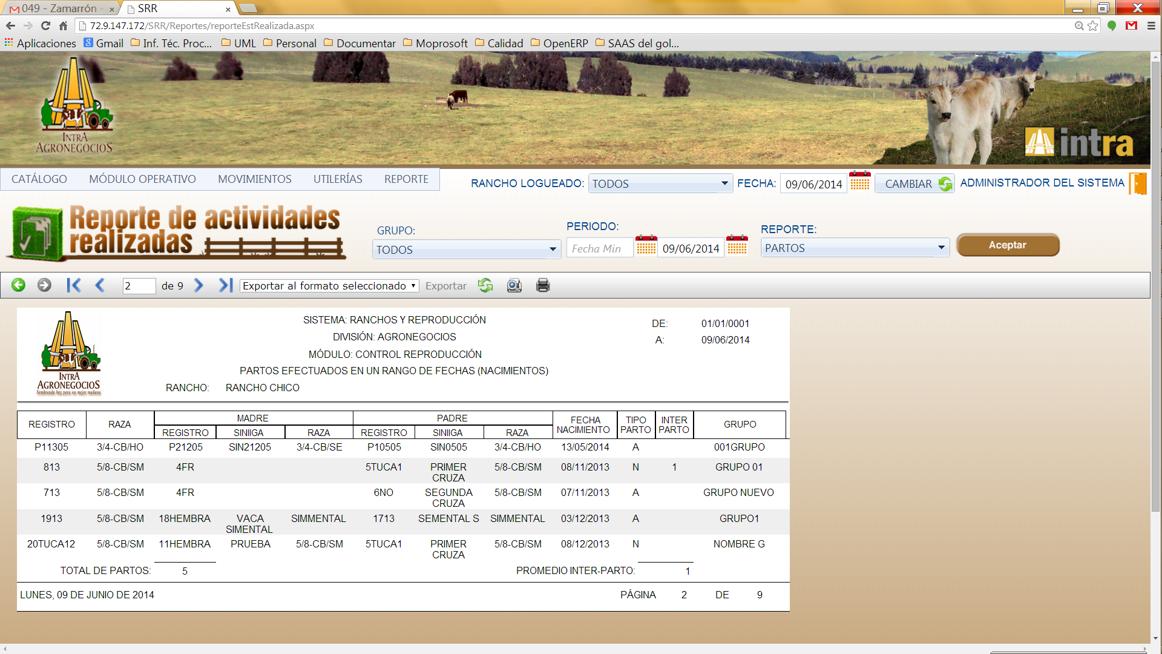Open the UTILERÍAS menu

click(338, 179)
